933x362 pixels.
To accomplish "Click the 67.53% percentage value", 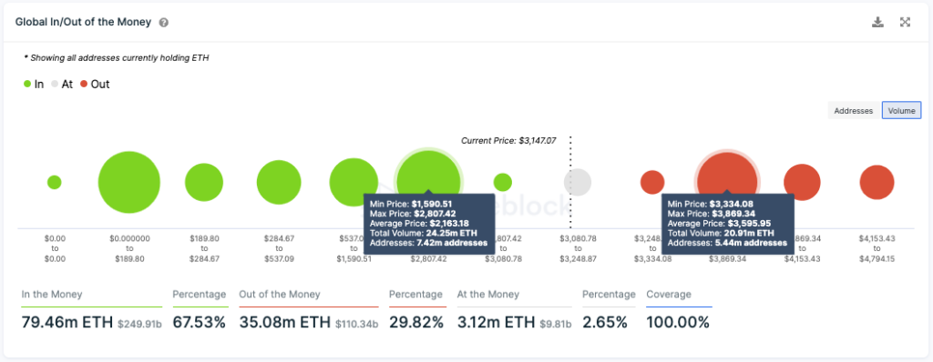I will 200,322.
